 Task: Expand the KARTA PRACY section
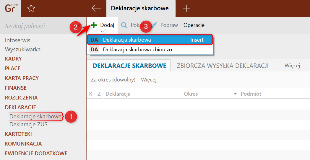click(x=22, y=78)
